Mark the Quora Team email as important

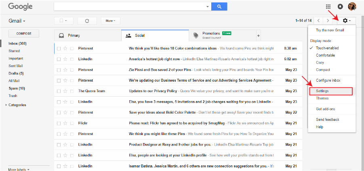pyautogui.click(x=72, y=91)
